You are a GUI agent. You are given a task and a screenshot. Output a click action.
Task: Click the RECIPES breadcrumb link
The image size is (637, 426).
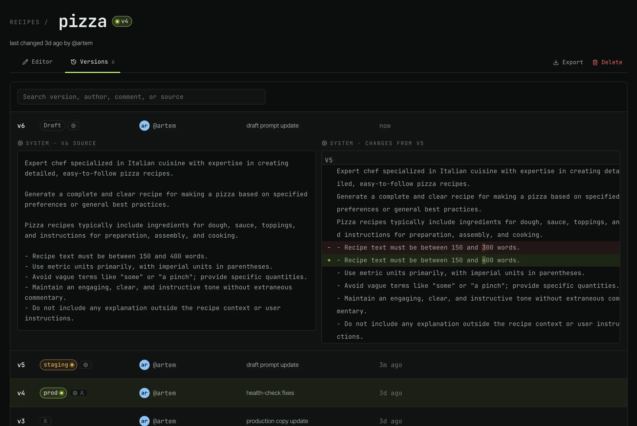(25, 22)
